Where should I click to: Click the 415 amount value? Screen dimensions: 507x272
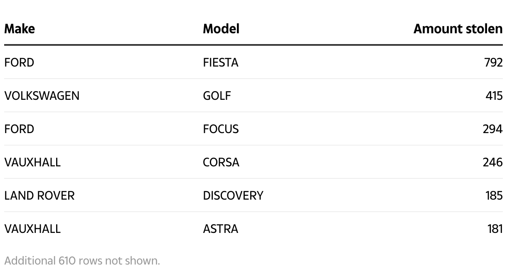point(494,96)
